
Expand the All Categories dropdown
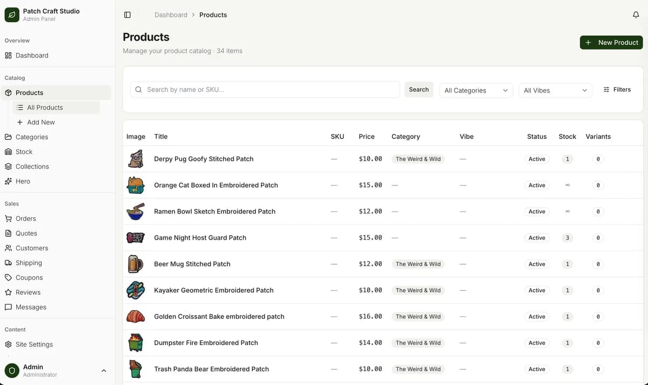(x=476, y=91)
